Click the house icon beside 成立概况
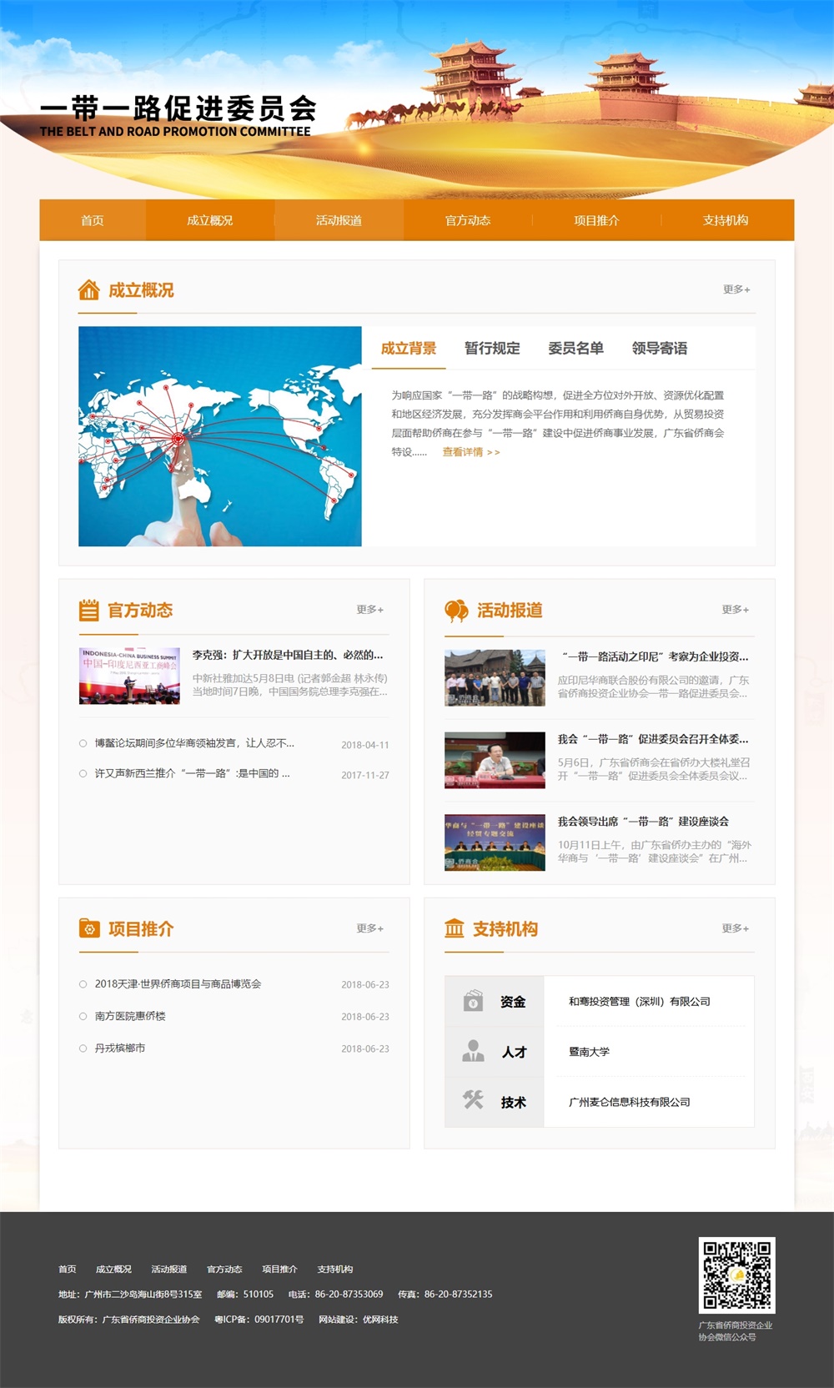 coord(88,289)
